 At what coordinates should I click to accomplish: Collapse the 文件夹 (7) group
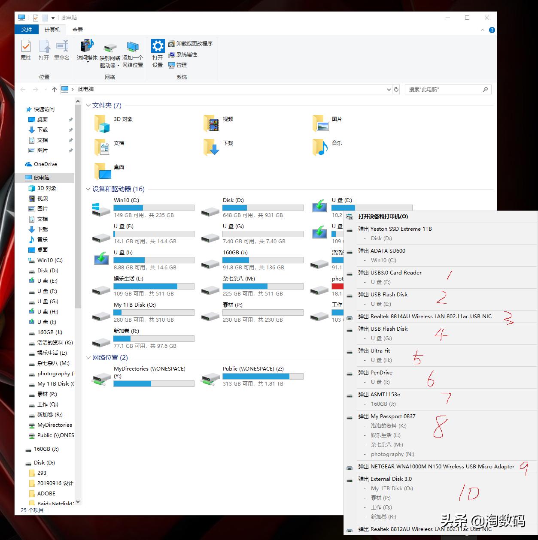coord(88,106)
